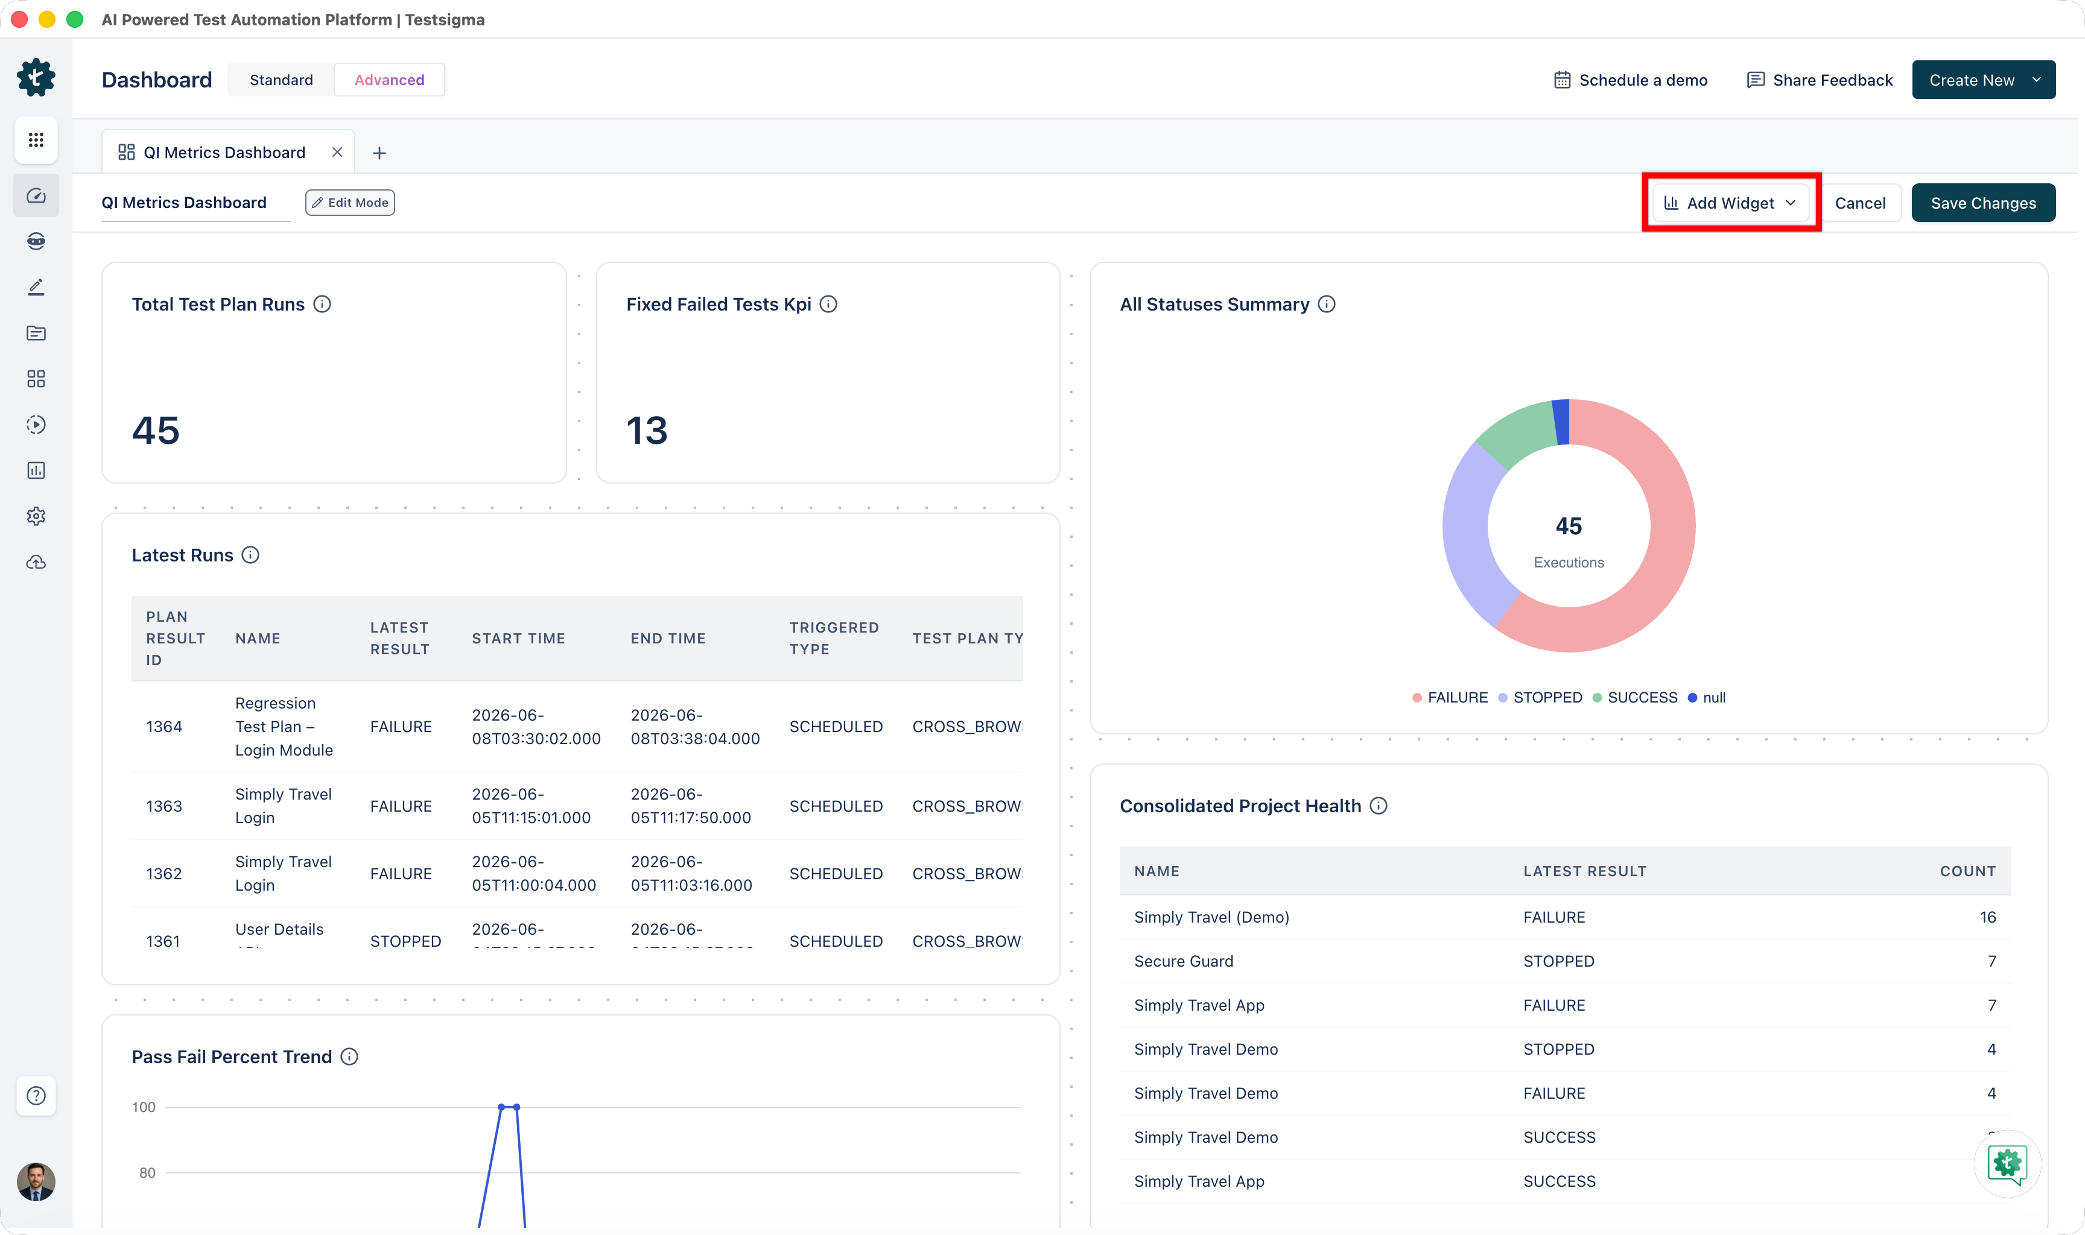Toggle STOPPED legend in status chart
This screenshot has width=2085, height=1235.
(1540, 697)
